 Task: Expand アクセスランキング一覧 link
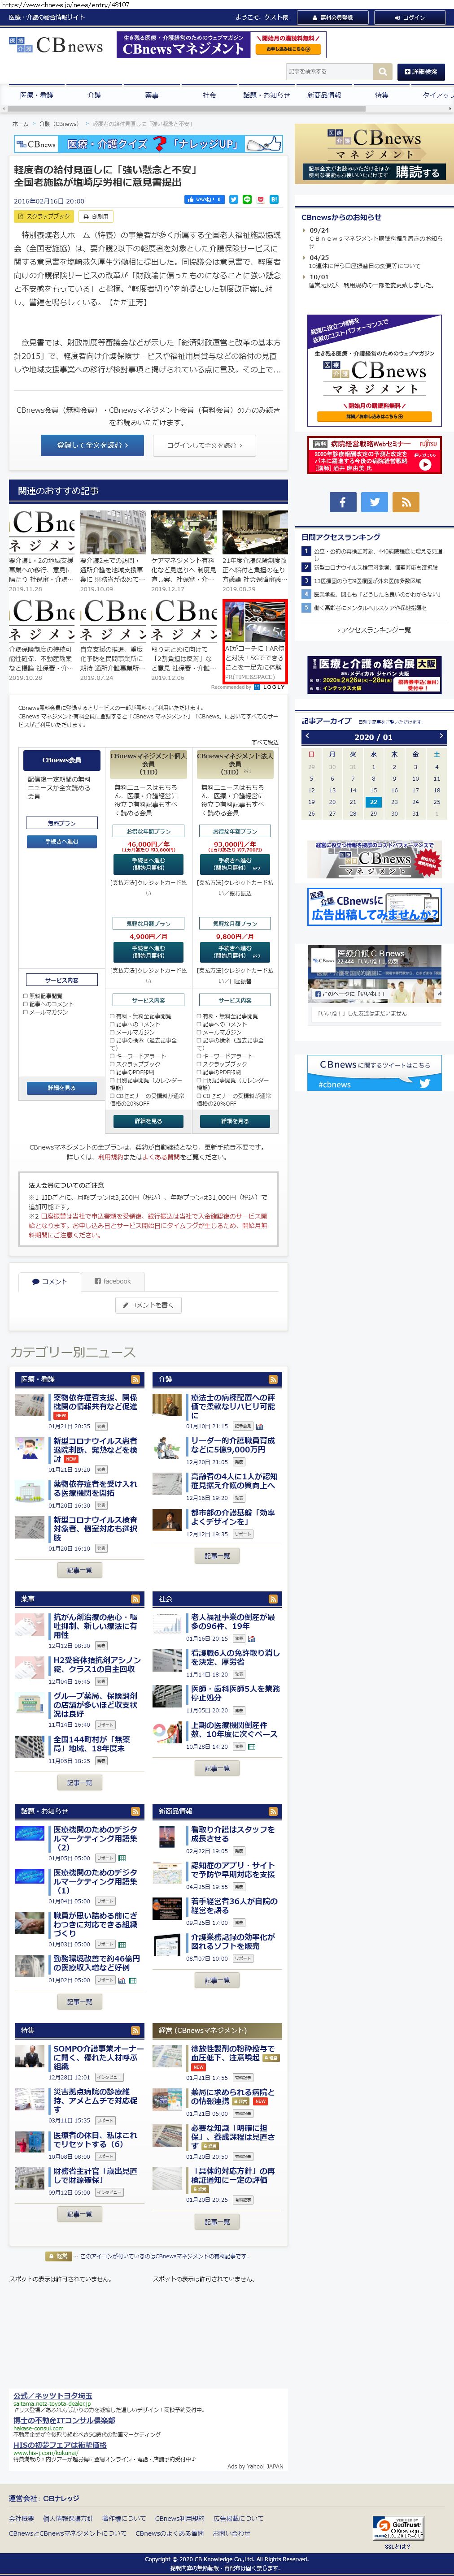[375, 630]
